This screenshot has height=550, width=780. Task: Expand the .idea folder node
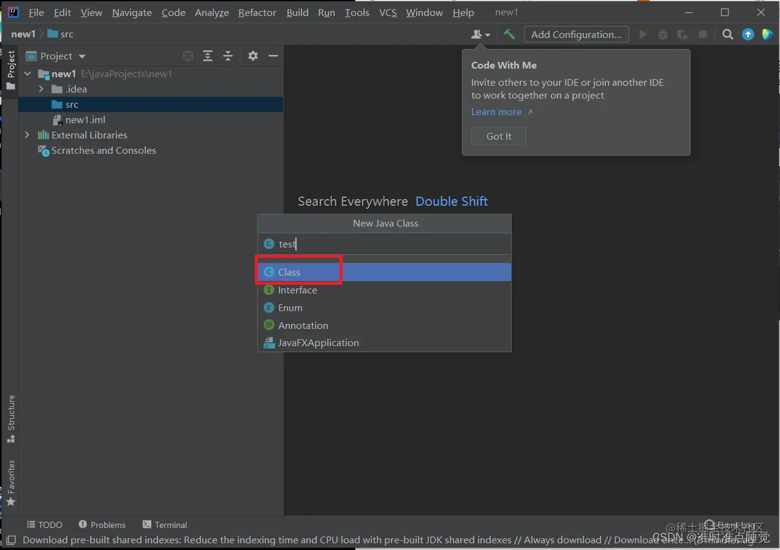click(x=41, y=89)
